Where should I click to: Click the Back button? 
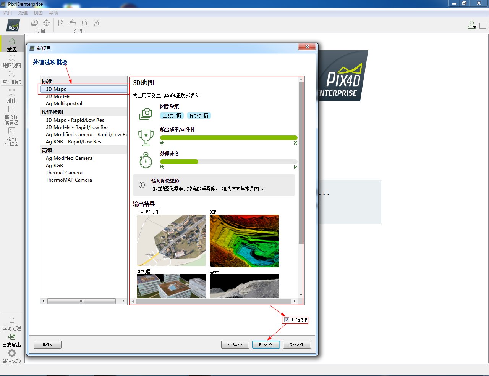tap(235, 344)
